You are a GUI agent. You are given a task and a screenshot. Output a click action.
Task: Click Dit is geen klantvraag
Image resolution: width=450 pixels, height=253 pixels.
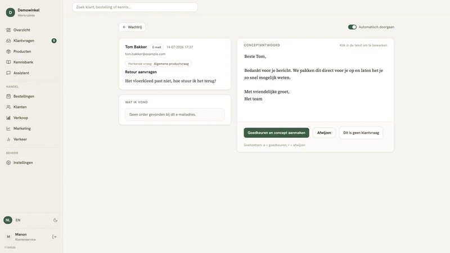(x=361, y=133)
